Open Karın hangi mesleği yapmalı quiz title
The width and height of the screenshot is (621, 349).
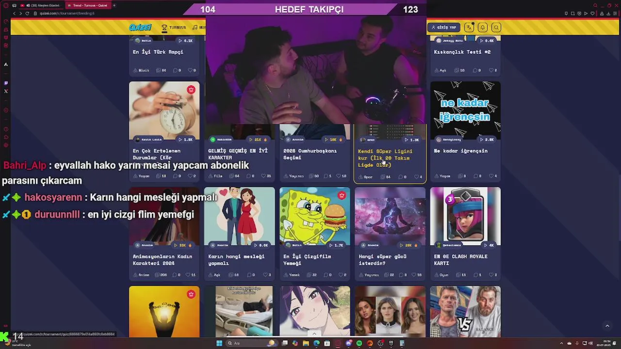click(236, 260)
